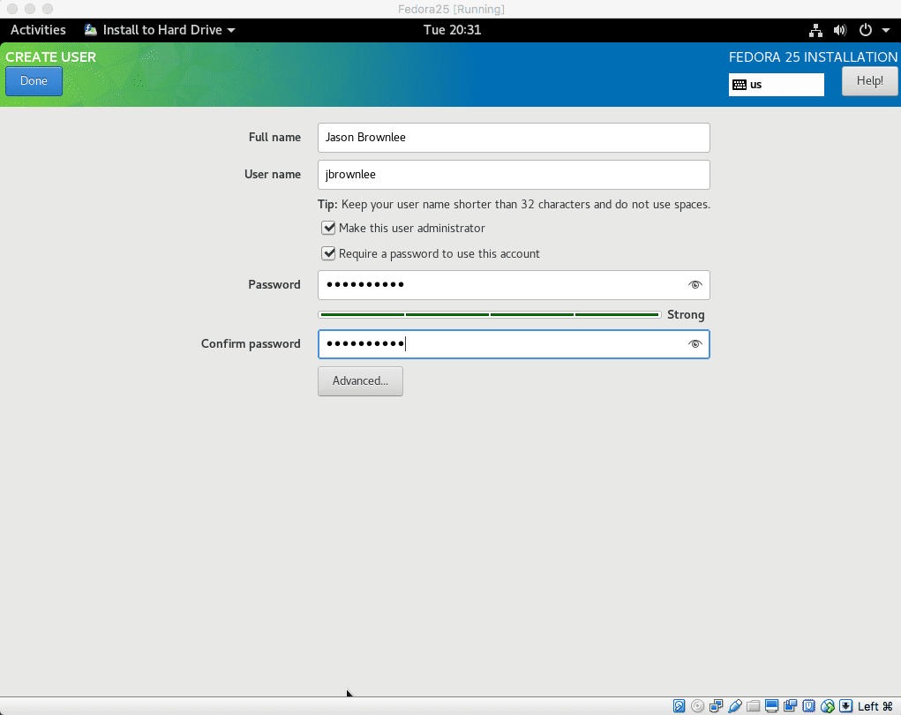Click the password strength bar
This screenshot has height=715, width=901.
[x=490, y=315]
